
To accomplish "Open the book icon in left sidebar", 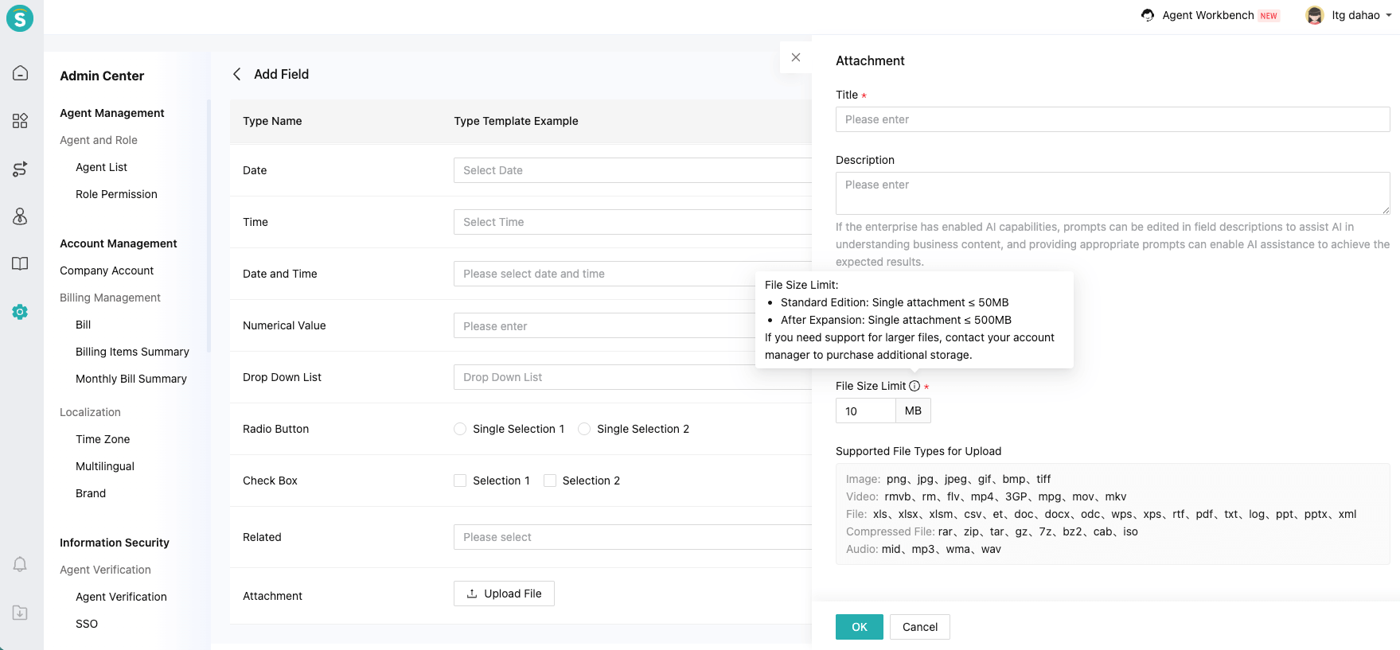I will [20, 264].
